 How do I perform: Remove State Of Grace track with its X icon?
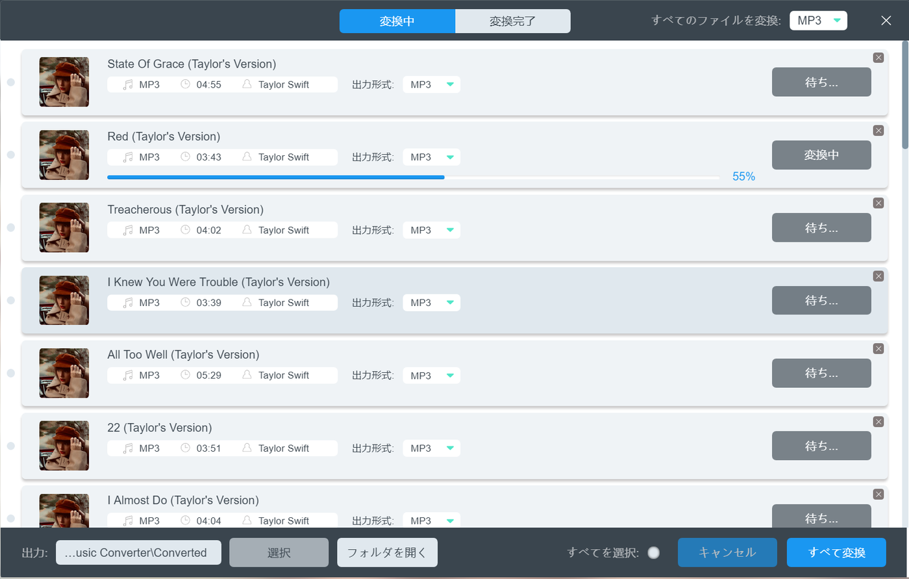pyautogui.click(x=878, y=58)
